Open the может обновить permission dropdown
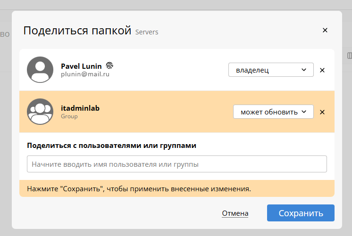Screen dimensions: 352x236 tap(273, 112)
